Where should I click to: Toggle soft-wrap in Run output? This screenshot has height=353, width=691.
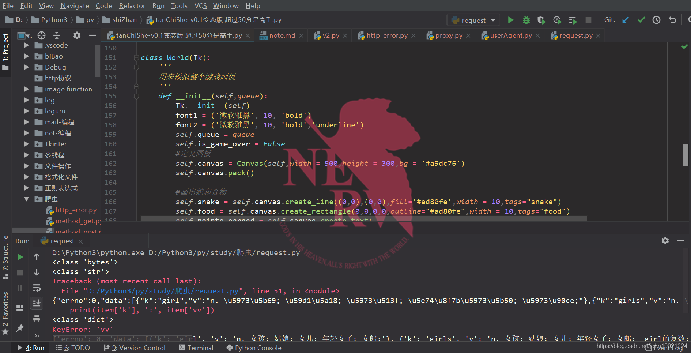point(37,288)
